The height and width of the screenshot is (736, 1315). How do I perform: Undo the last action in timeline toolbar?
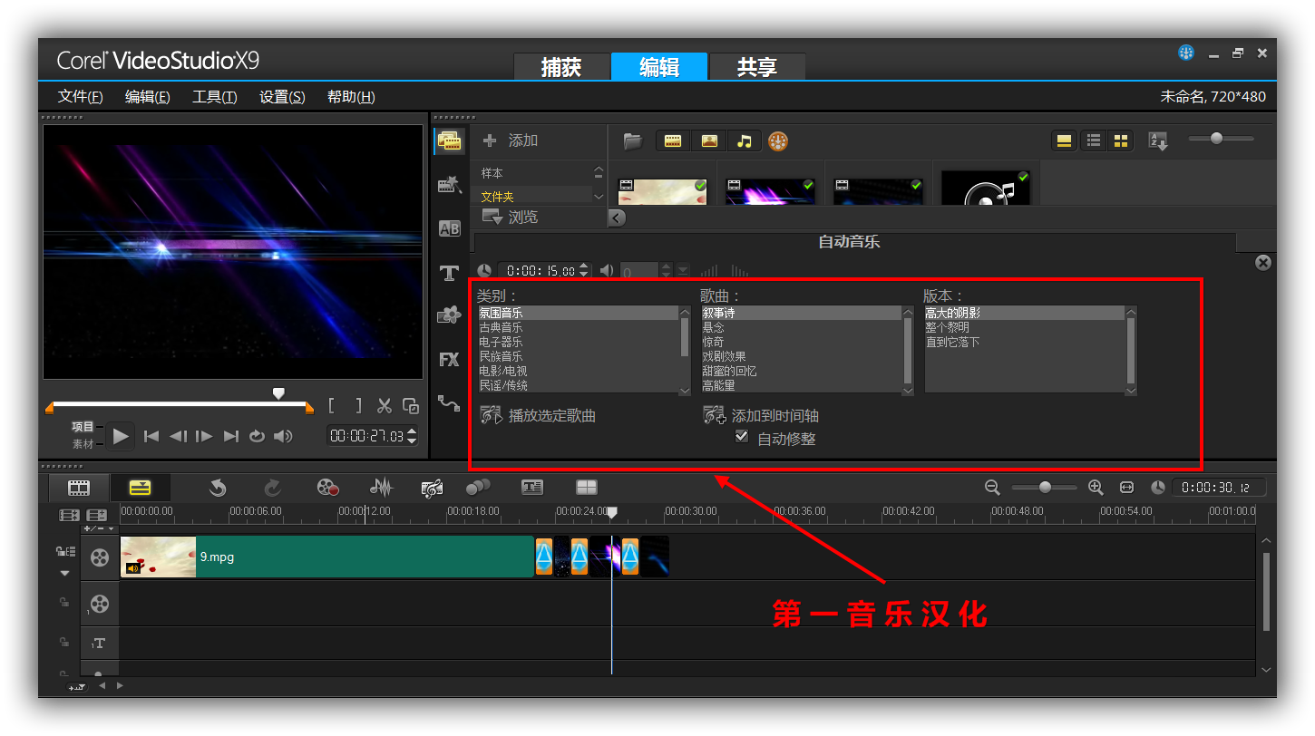tap(218, 488)
